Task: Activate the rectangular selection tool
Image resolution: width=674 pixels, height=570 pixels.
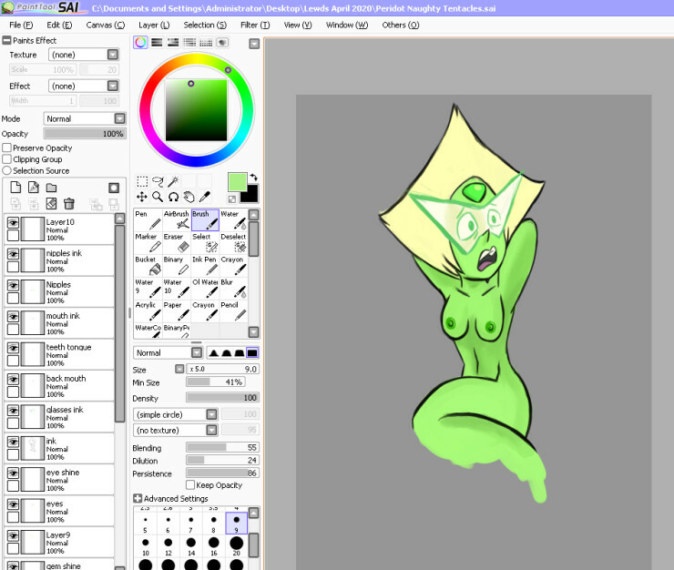Action: [x=142, y=181]
